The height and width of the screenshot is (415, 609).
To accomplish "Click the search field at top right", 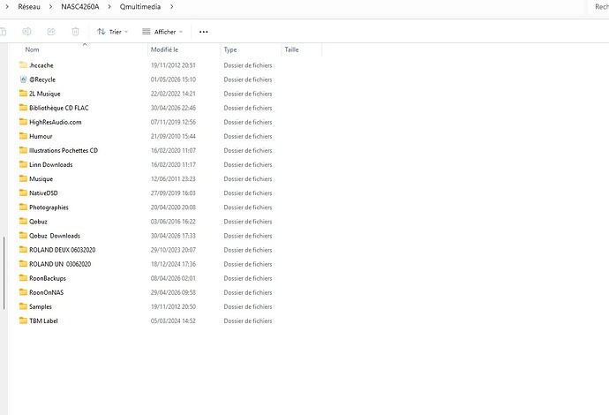I will tap(598, 7).
